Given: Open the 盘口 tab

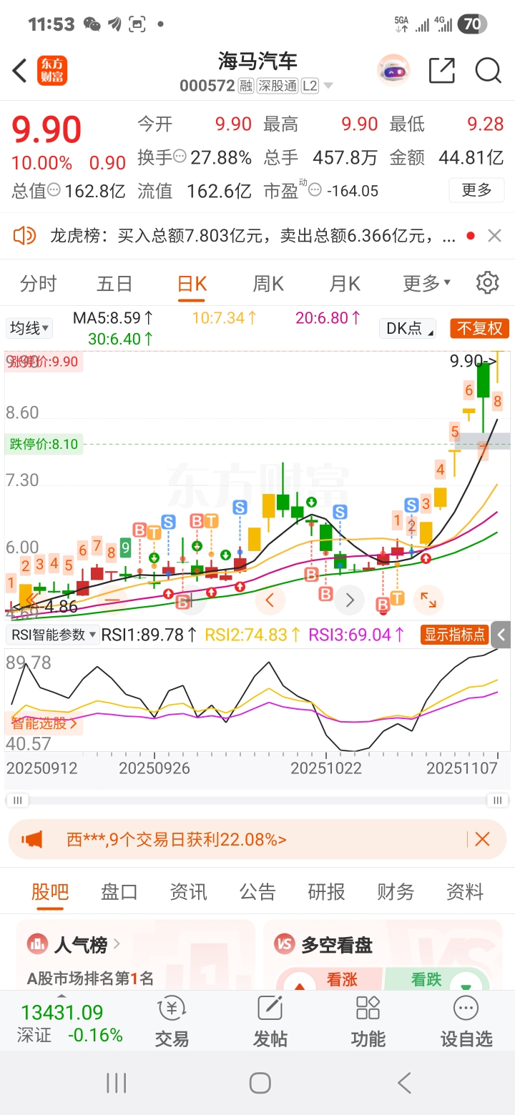Looking at the screenshot, I should 119,891.
